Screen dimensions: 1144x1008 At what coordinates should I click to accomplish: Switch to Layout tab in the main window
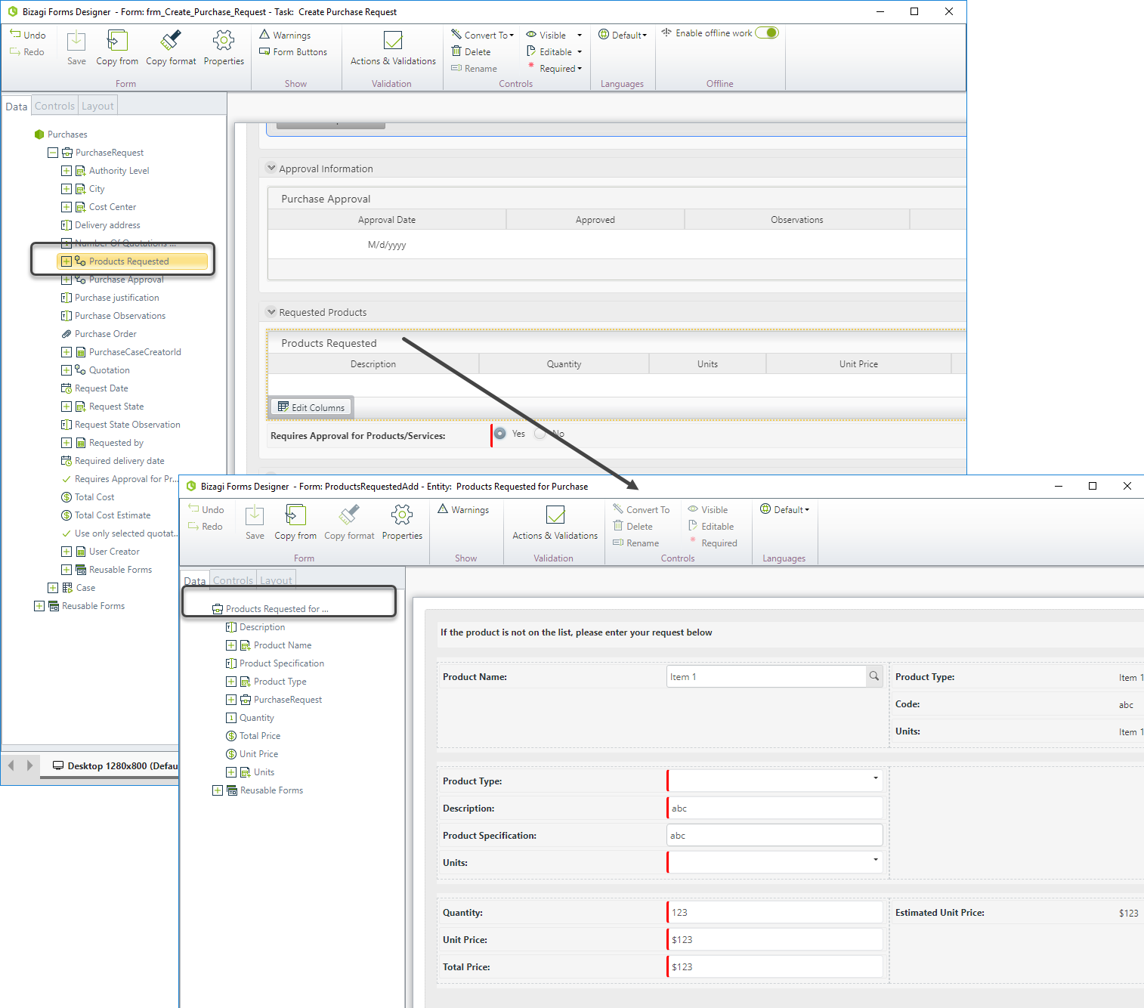pos(97,107)
